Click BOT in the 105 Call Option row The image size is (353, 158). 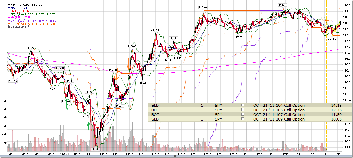point(155,110)
